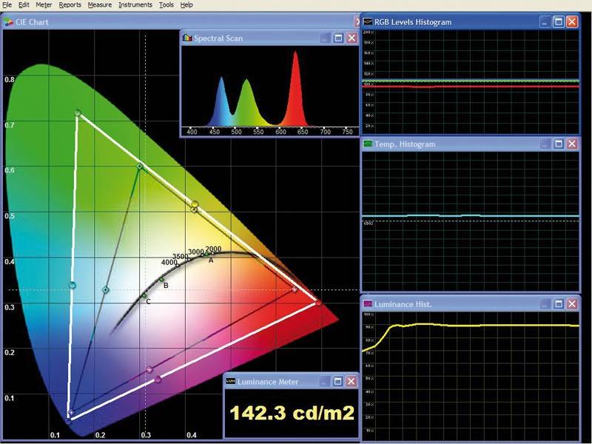Click illuminant B marker on CIE chart

(x=161, y=280)
